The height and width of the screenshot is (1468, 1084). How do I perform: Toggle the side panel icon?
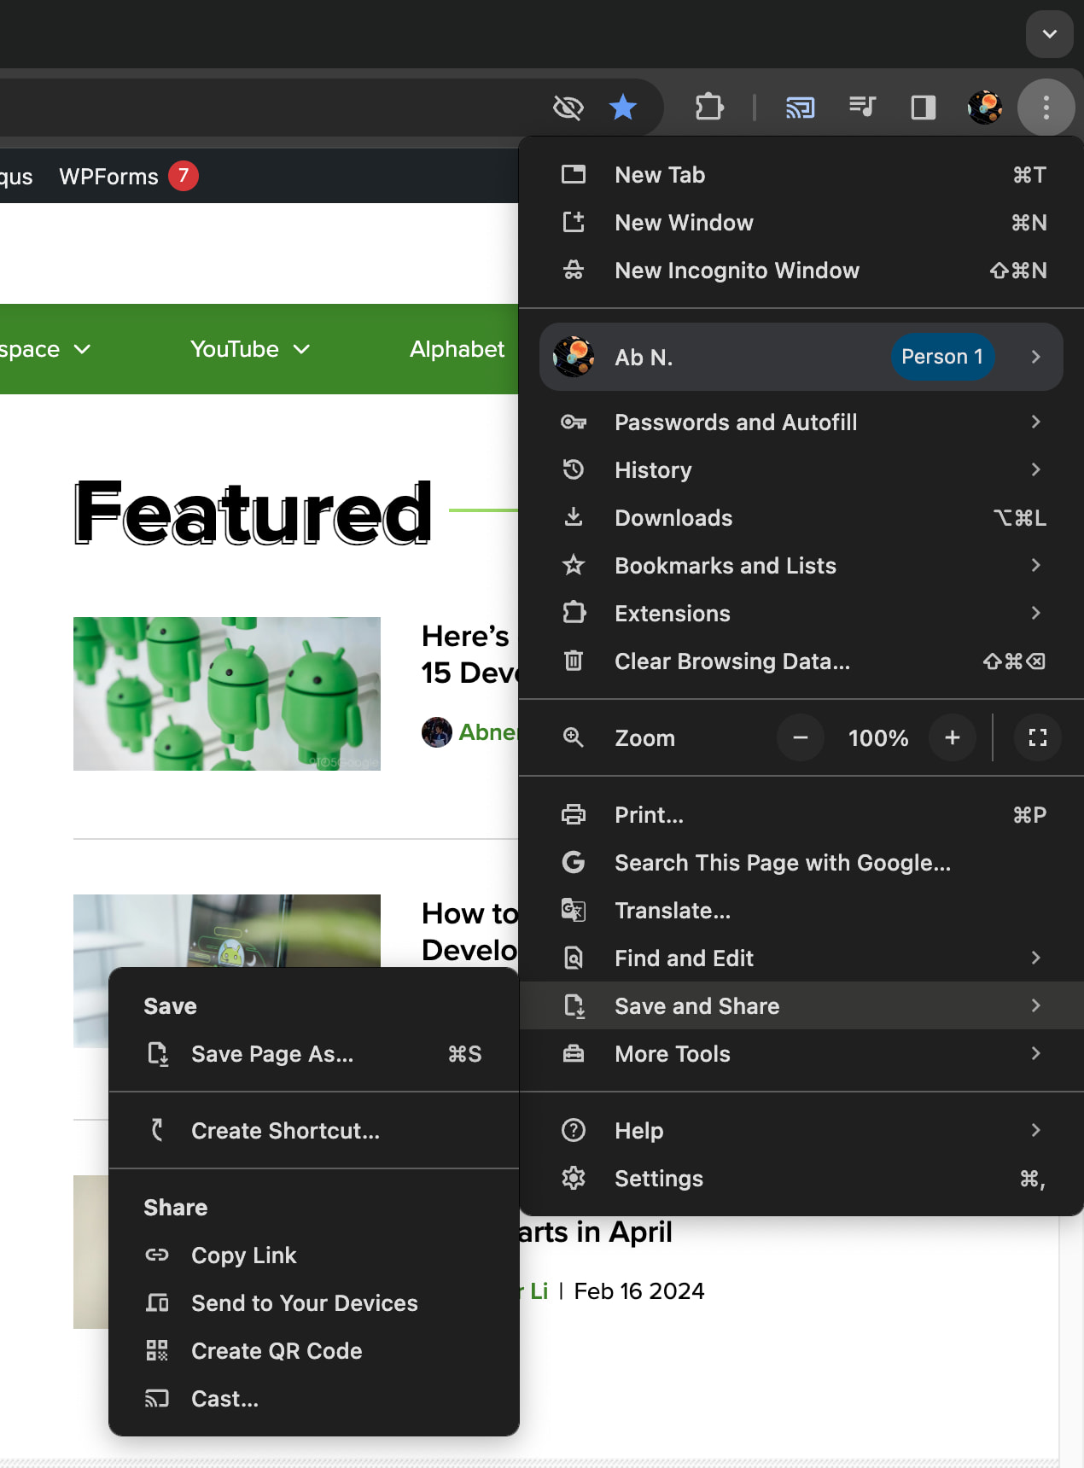point(924,108)
